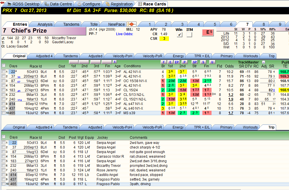Open the Analysis tab
The height and width of the screenshot is (190, 289).
click(x=45, y=24)
